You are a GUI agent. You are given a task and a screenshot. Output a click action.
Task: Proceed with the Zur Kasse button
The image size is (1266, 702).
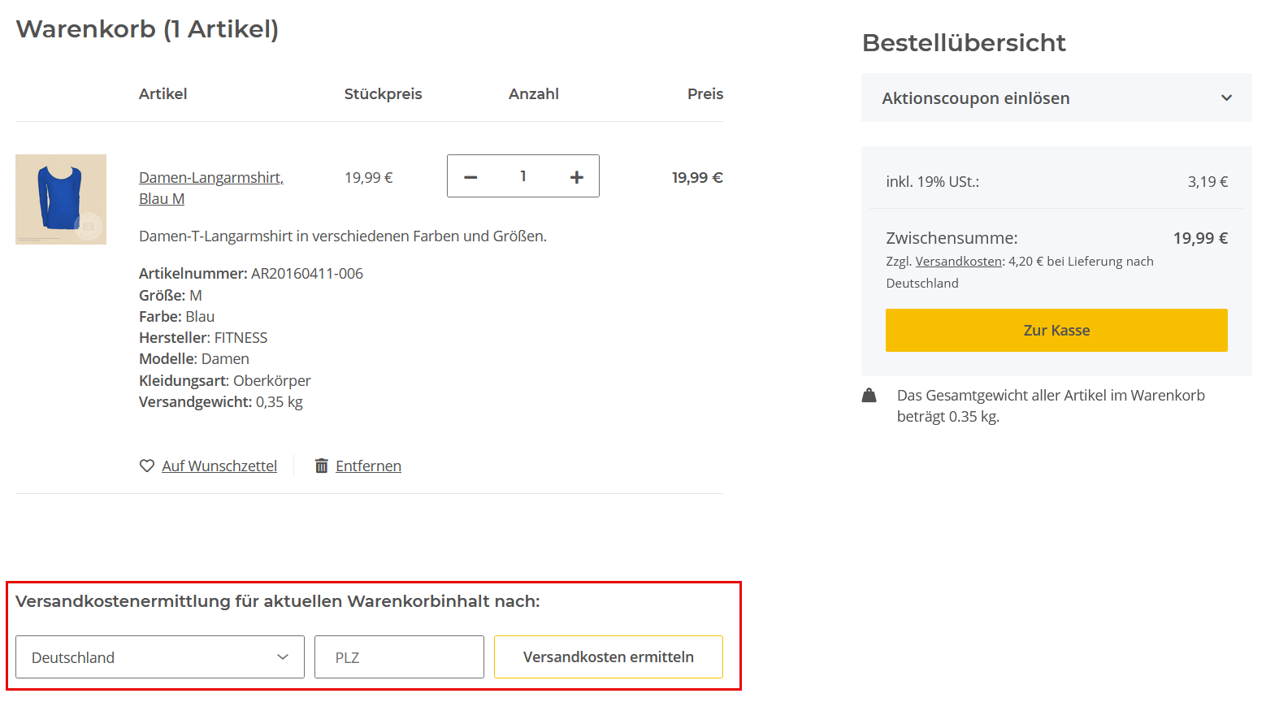pyautogui.click(x=1056, y=331)
